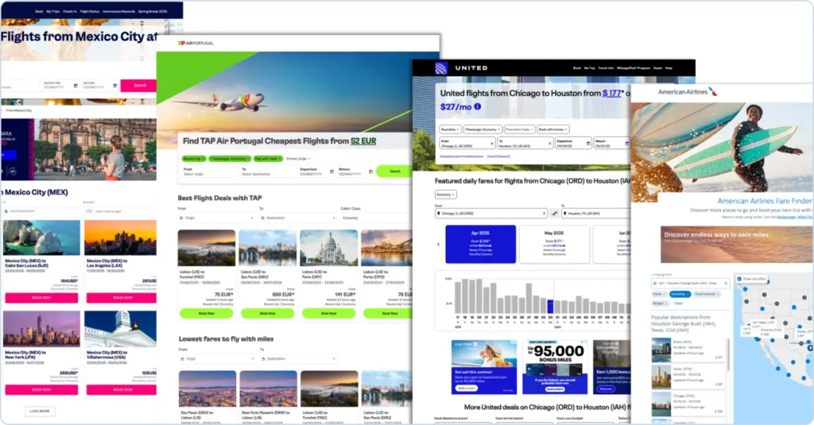The width and height of the screenshot is (814, 425).
Task: Click Clear filters link in American Airlines
Action: point(678,303)
